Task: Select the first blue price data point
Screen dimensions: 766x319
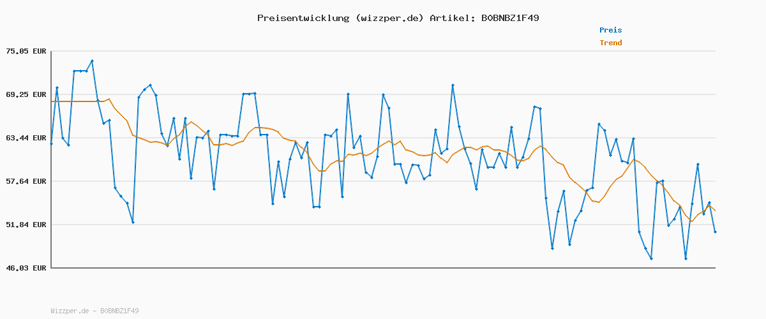Action: (x=51, y=144)
